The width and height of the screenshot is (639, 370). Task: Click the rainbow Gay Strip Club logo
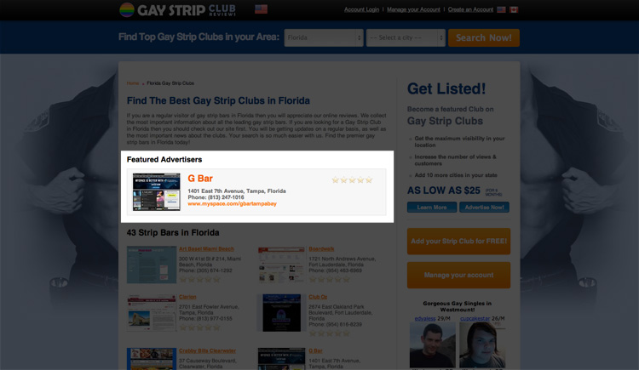click(177, 9)
